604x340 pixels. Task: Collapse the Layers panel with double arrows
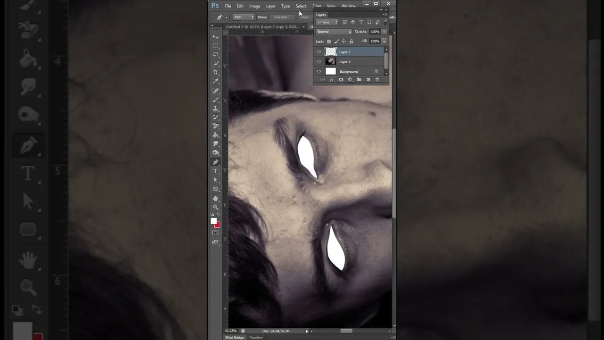[x=381, y=10]
